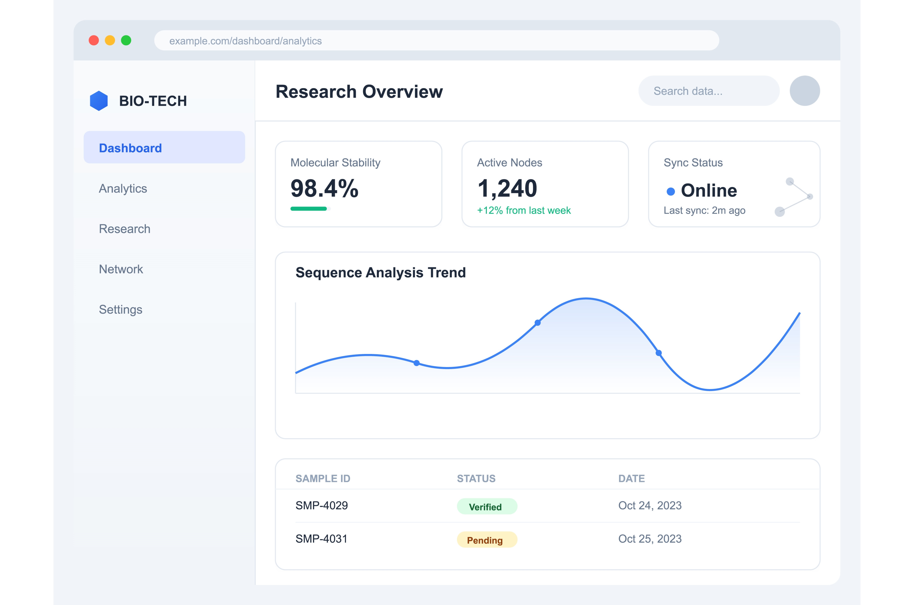The image size is (914, 605).
Task: Click the Sync Status card label
Action: [x=693, y=163]
